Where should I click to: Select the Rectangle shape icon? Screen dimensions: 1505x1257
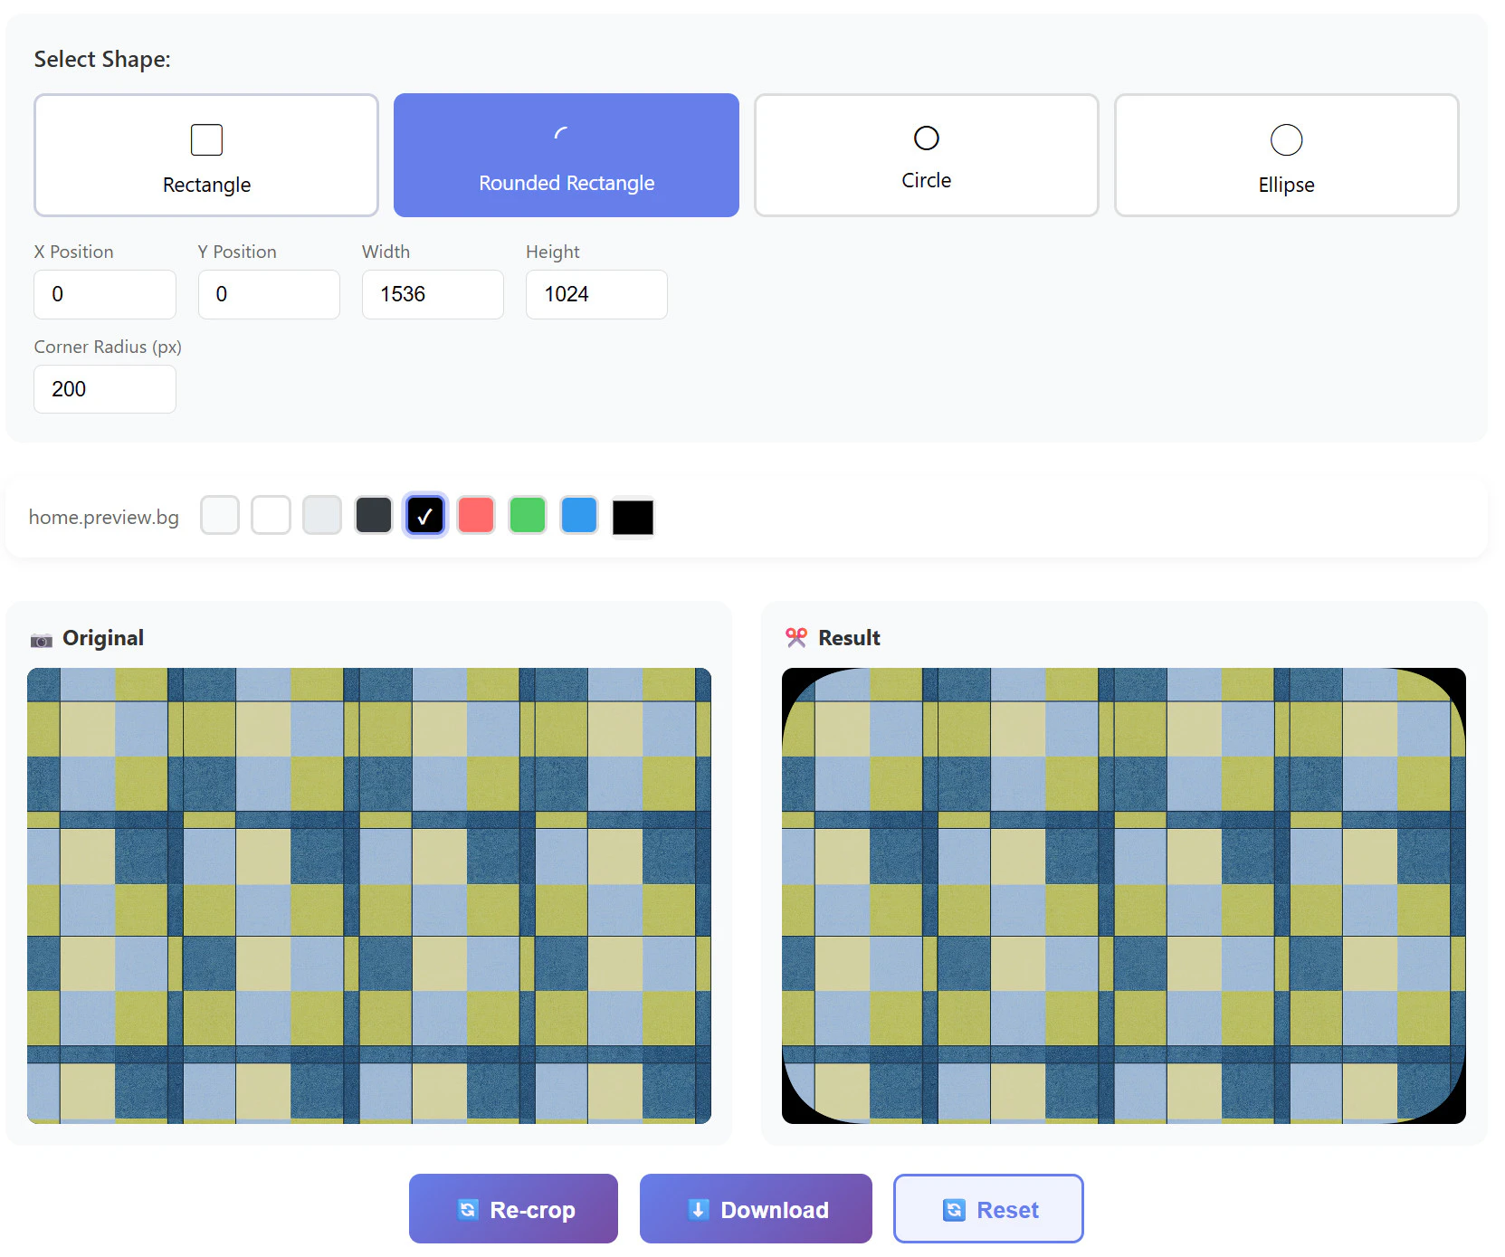pyautogui.click(x=206, y=140)
